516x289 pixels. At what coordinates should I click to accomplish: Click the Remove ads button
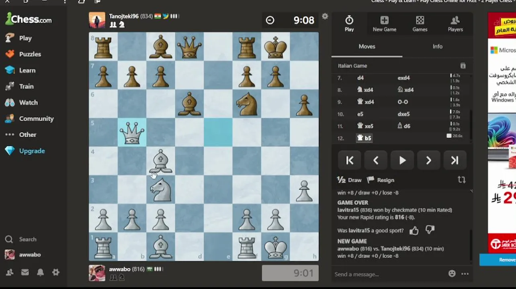(x=498, y=260)
